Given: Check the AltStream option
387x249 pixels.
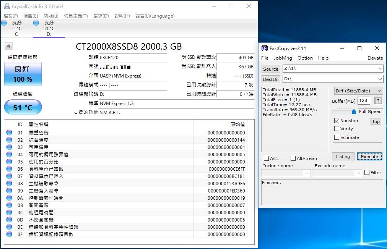Looking at the screenshot, I should 293,158.
